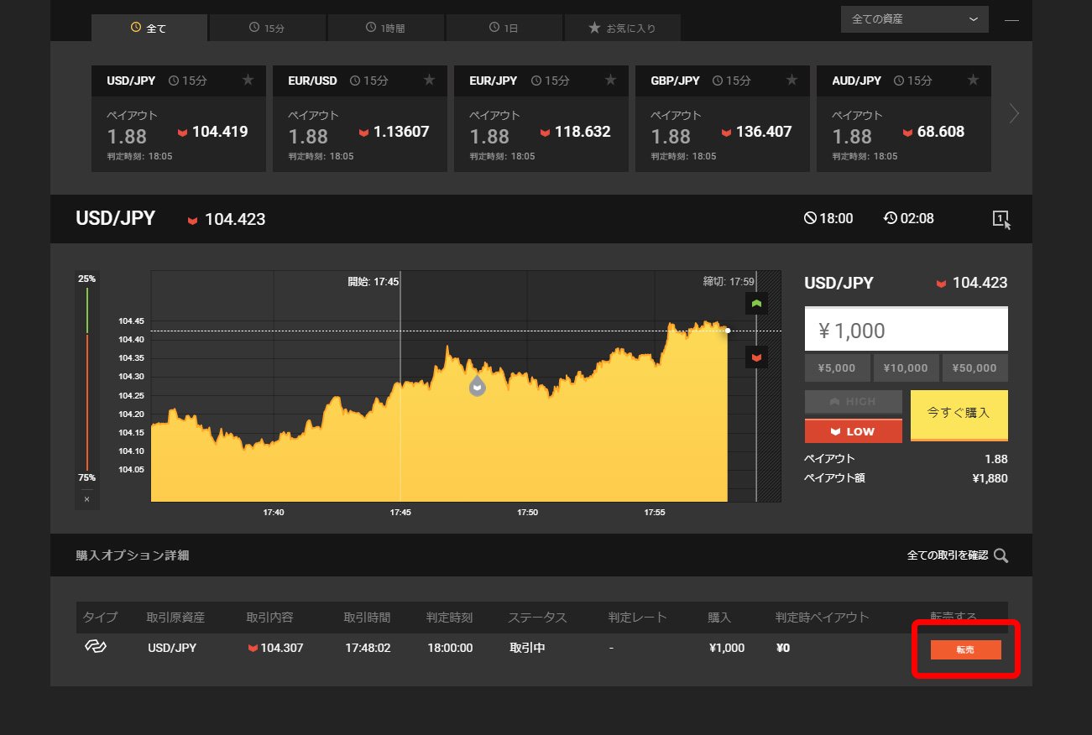Click the 18:00:00 judgment time cell
The height and width of the screenshot is (735, 1092).
tap(450, 648)
